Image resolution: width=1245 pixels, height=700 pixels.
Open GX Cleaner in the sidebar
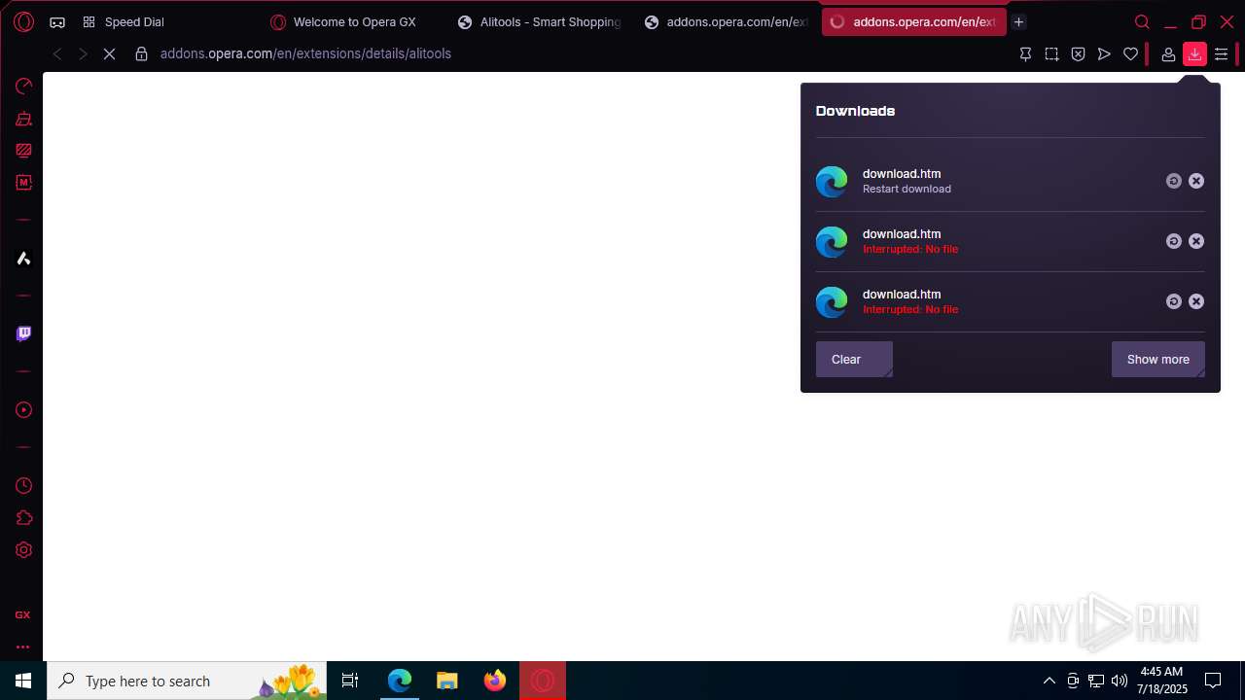pyautogui.click(x=23, y=119)
